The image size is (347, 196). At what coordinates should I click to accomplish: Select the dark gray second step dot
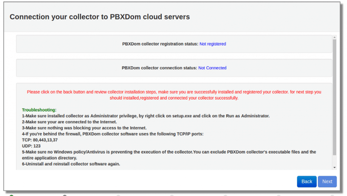pos(65,195)
